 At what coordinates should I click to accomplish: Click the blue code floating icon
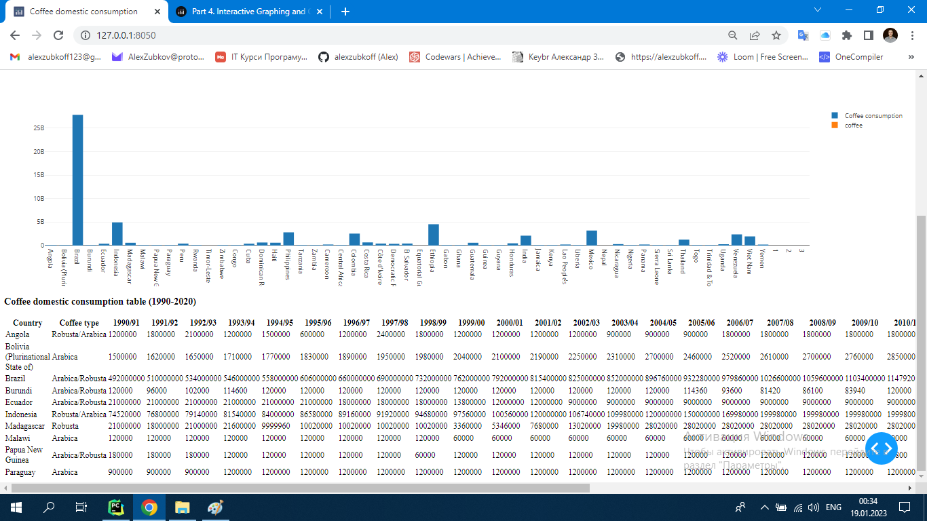point(882,448)
